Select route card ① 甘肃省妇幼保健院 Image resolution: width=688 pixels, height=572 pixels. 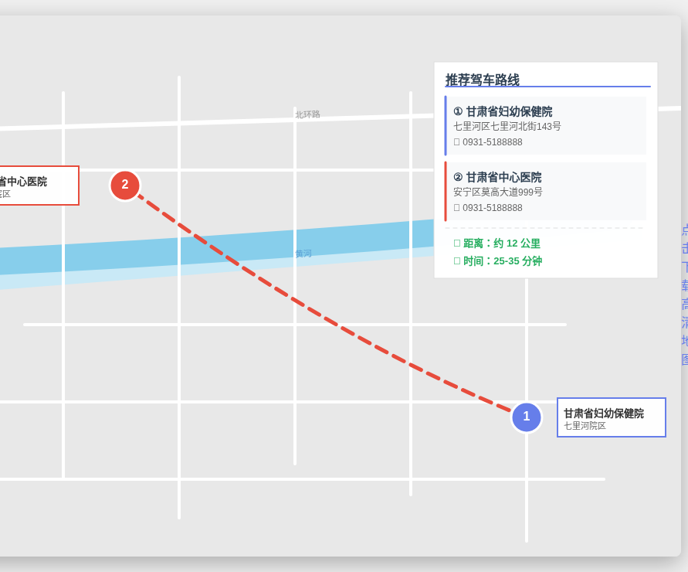point(545,126)
